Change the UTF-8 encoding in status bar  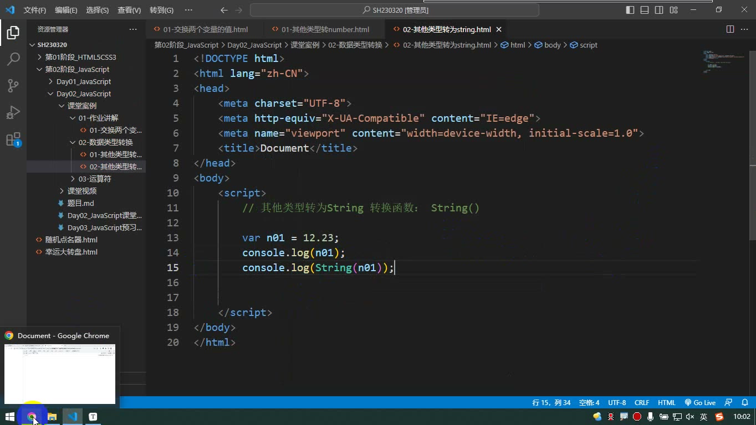click(x=617, y=403)
